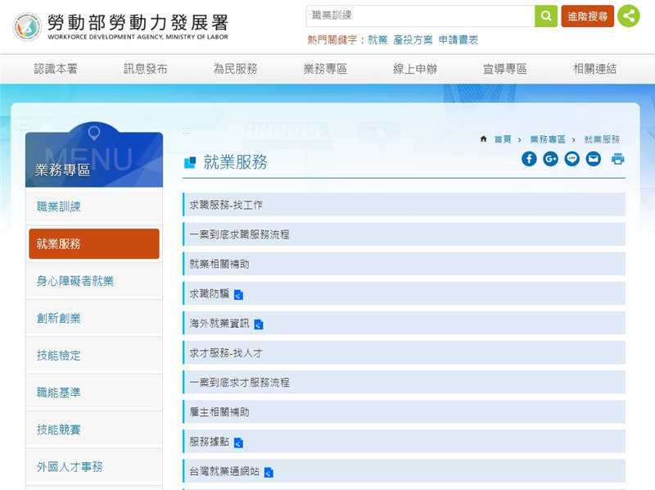
Task: Open 求職防騙 list row
Action: (404, 293)
